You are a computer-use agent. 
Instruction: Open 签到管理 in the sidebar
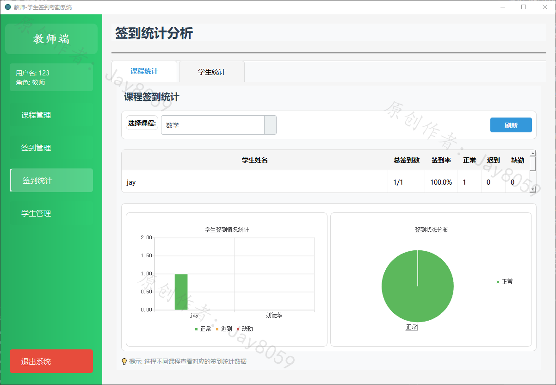click(51, 148)
